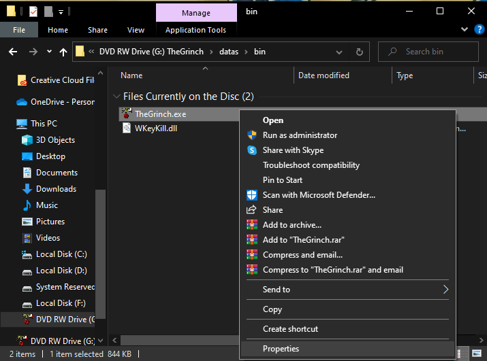Sort by the Name column header
Screen dimensions: 487x361
[205, 75]
